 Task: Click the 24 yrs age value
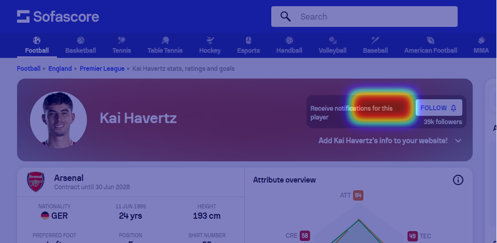pyautogui.click(x=130, y=216)
